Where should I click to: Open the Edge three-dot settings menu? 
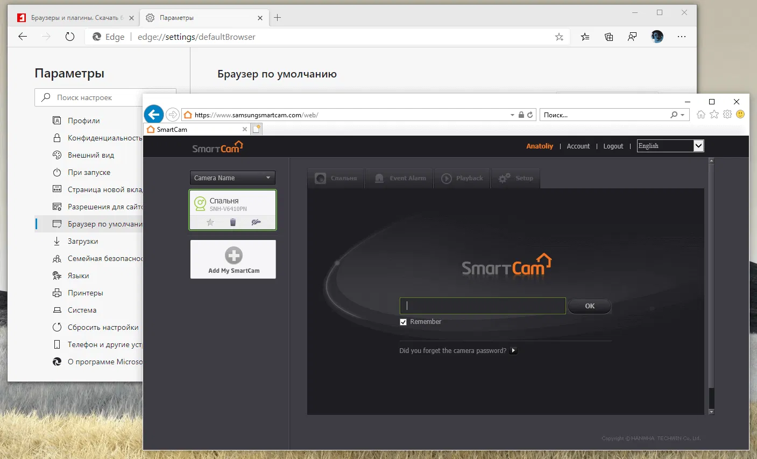point(682,37)
